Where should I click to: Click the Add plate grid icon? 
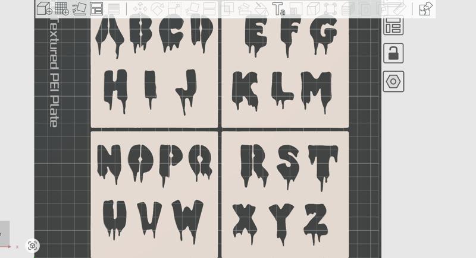tap(62, 8)
